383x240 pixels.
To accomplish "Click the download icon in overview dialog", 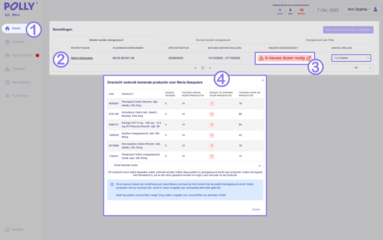I will click(x=260, y=166).
